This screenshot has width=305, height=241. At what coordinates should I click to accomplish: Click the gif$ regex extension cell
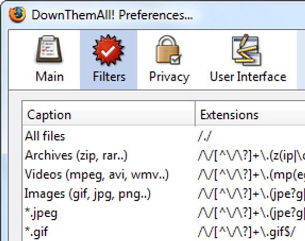(247, 232)
